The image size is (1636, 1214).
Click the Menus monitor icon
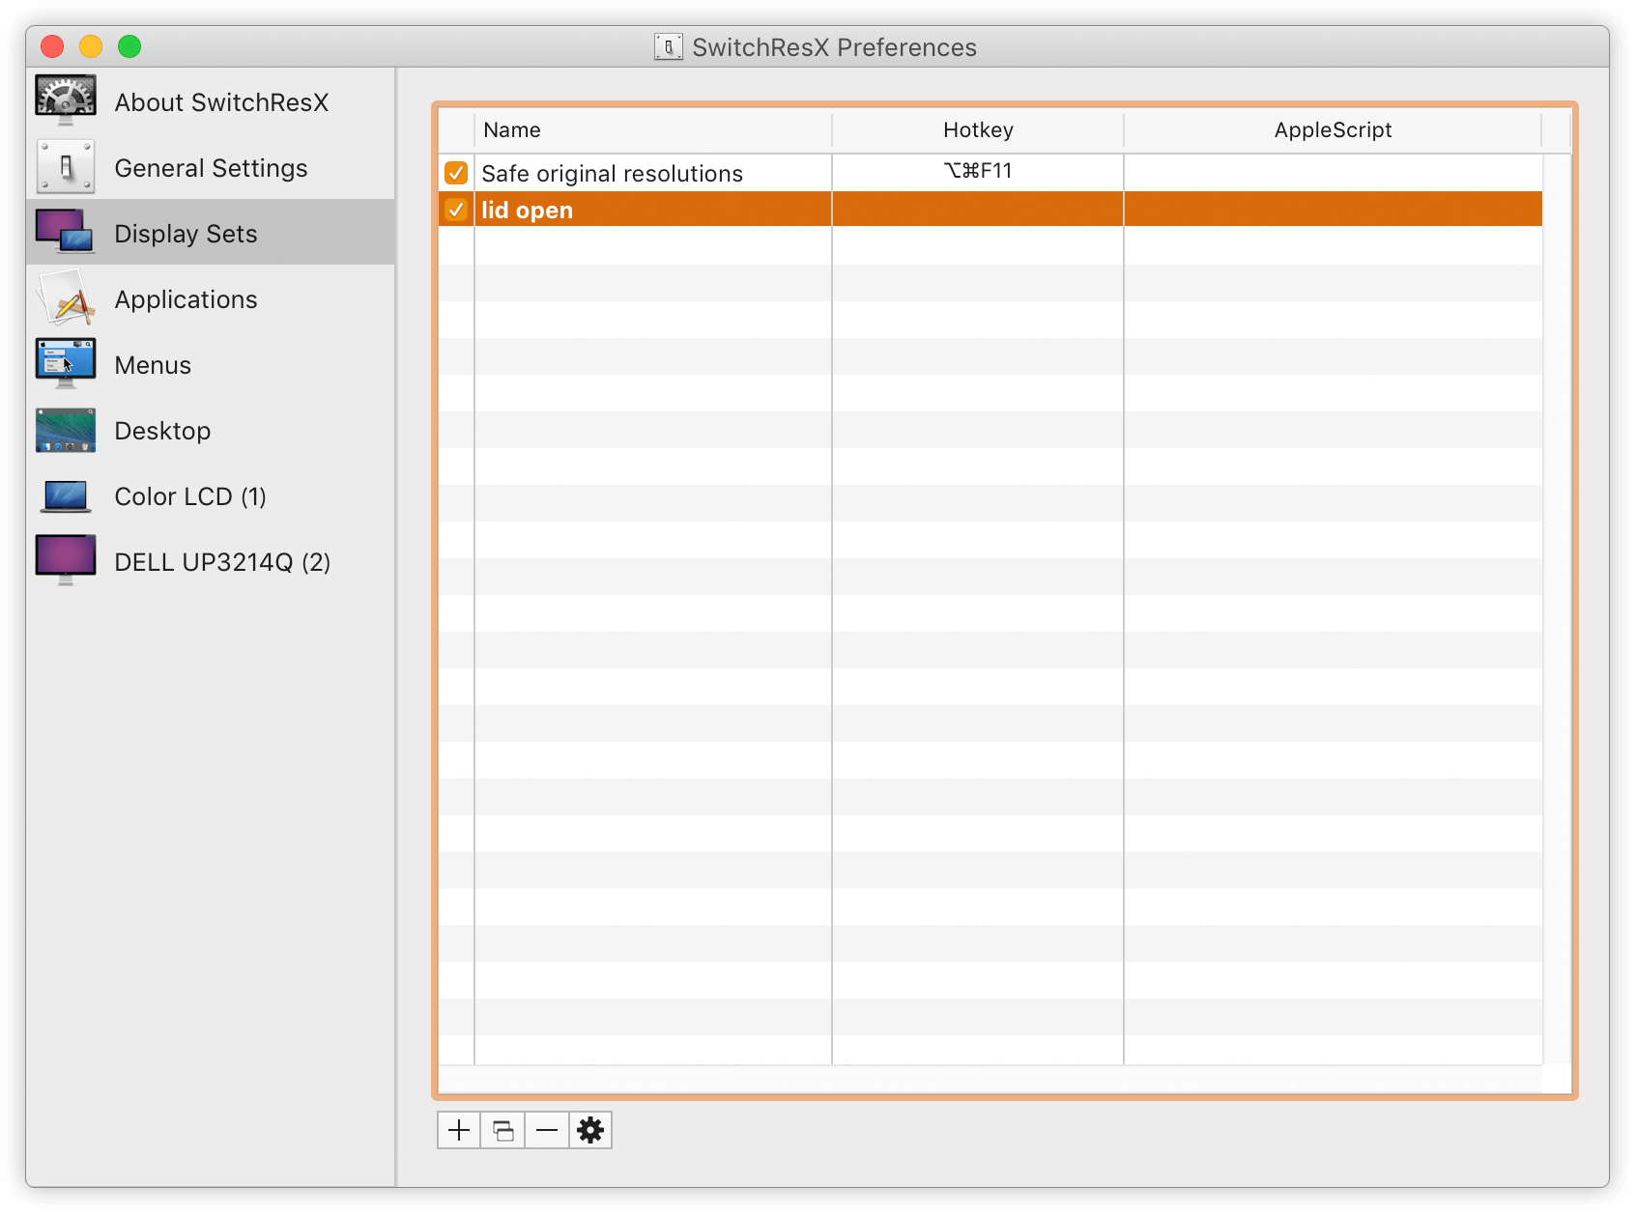pos(66,364)
